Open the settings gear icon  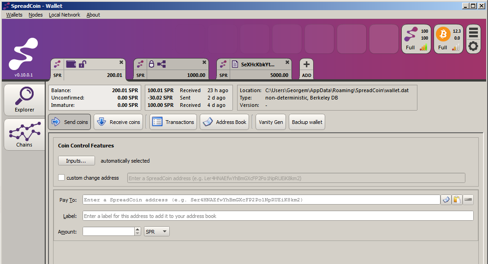tap(473, 47)
